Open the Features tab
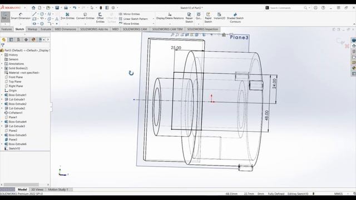356x200 pixels. (x=7, y=29)
